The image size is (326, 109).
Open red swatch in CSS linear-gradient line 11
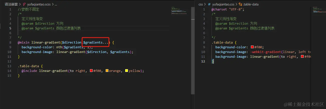[303, 56]
